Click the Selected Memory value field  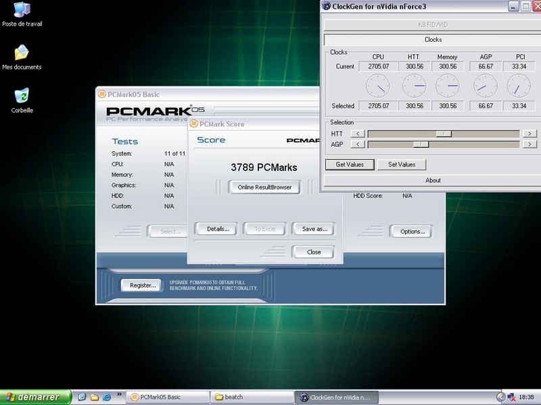point(448,106)
